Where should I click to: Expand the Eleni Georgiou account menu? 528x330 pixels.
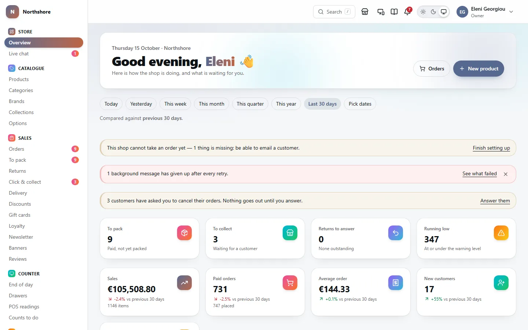coord(485,12)
